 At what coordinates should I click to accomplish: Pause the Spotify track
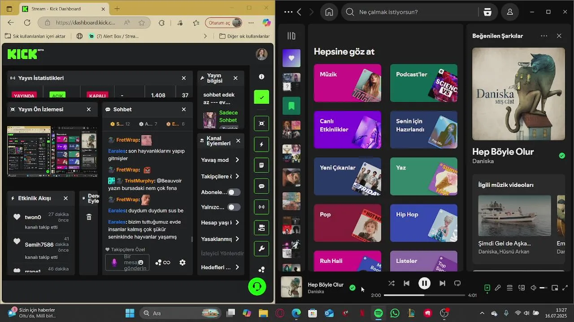(x=424, y=283)
